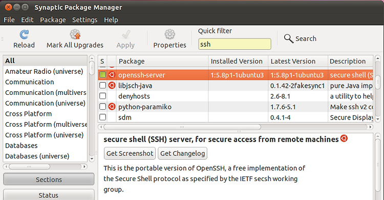This screenshot has width=384, height=200.
Task: Click the package list horizontal scrollbar thumb
Action: 182,127
